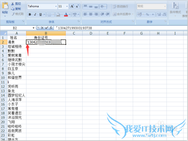Click the Copy button

(16, 9)
